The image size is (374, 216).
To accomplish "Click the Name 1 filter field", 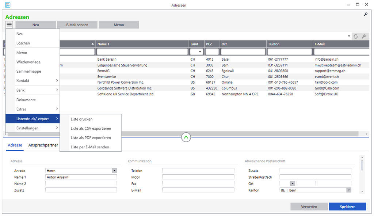I will (142, 52).
